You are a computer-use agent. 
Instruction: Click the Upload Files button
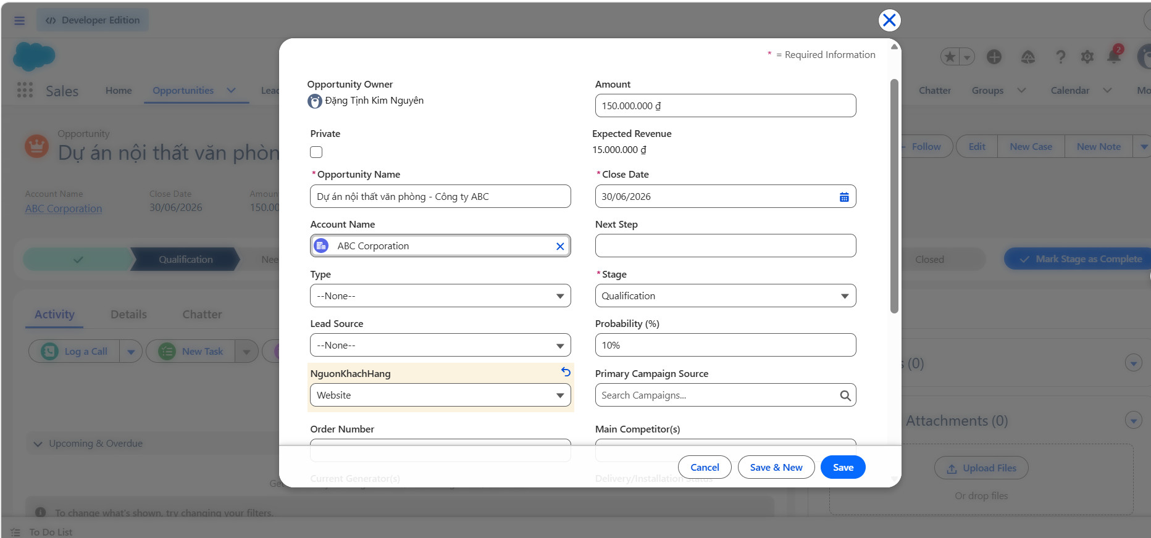point(981,468)
